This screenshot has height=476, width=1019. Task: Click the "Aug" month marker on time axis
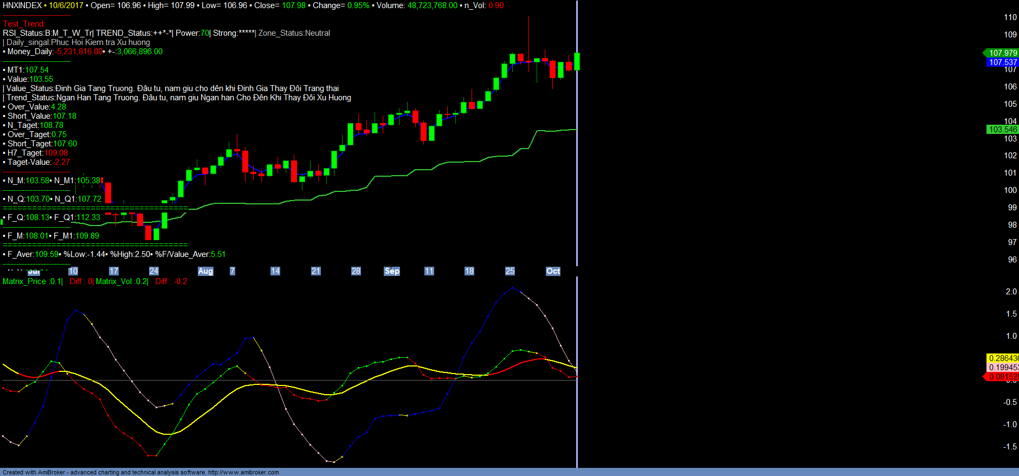tap(205, 271)
